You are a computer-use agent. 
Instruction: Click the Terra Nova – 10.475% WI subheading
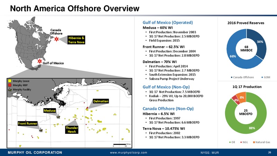click(164, 128)
